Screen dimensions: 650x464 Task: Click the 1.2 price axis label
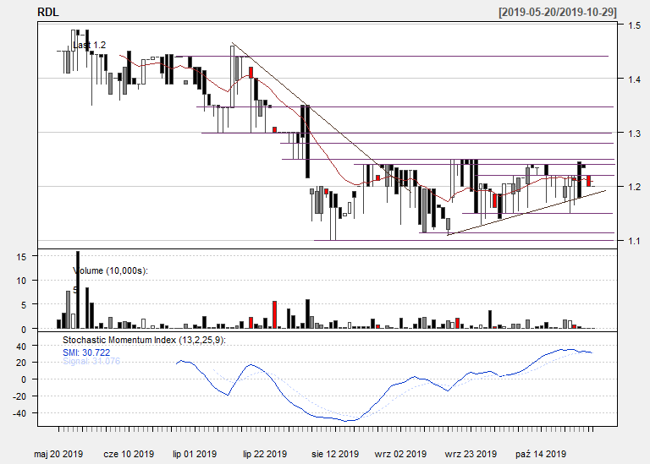tap(634, 187)
